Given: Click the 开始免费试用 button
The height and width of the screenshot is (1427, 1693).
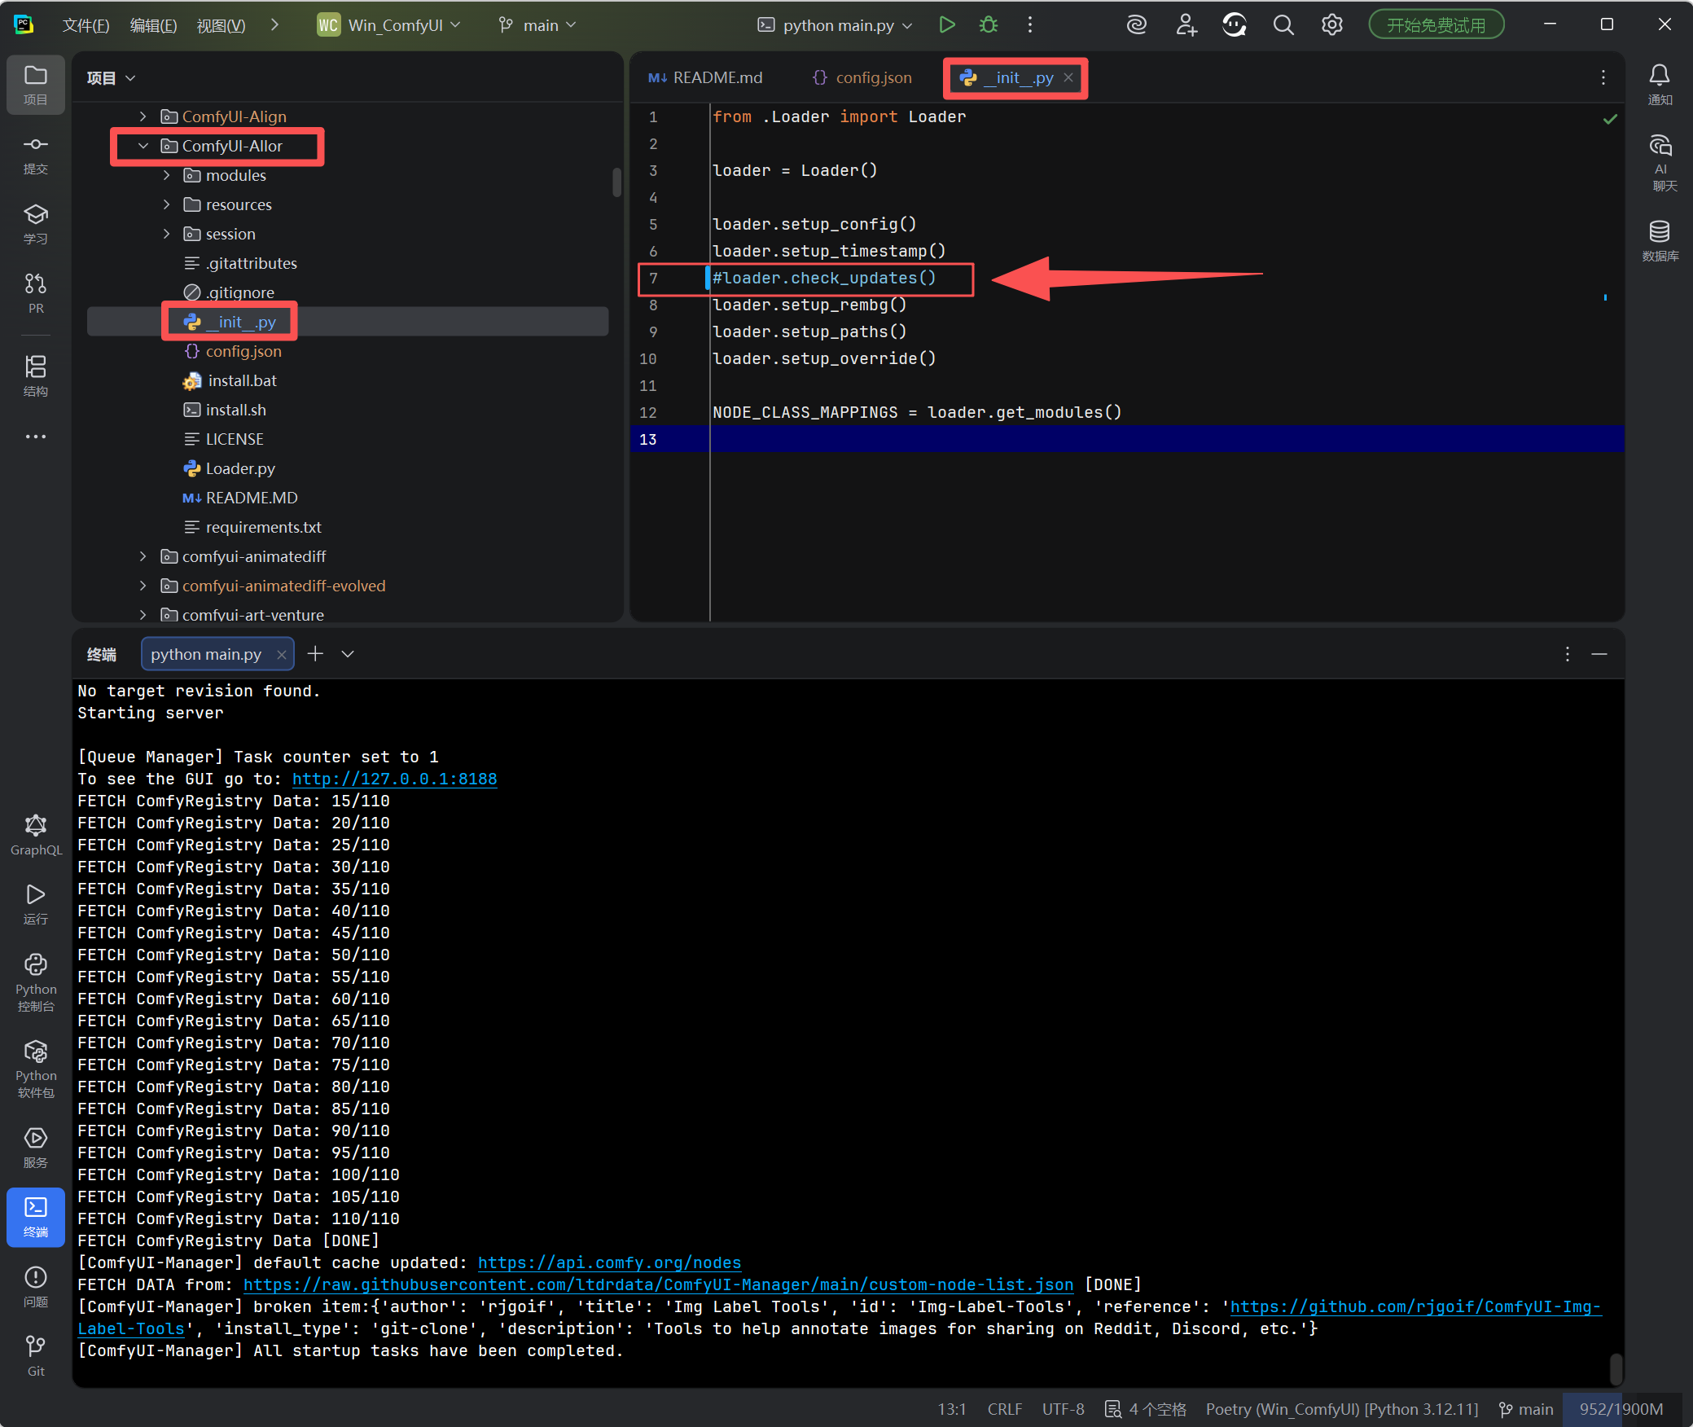Looking at the screenshot, I should (1436, 25).
